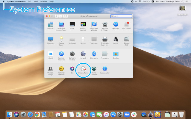Open App Store from the Dock

[x=113, y=114]
